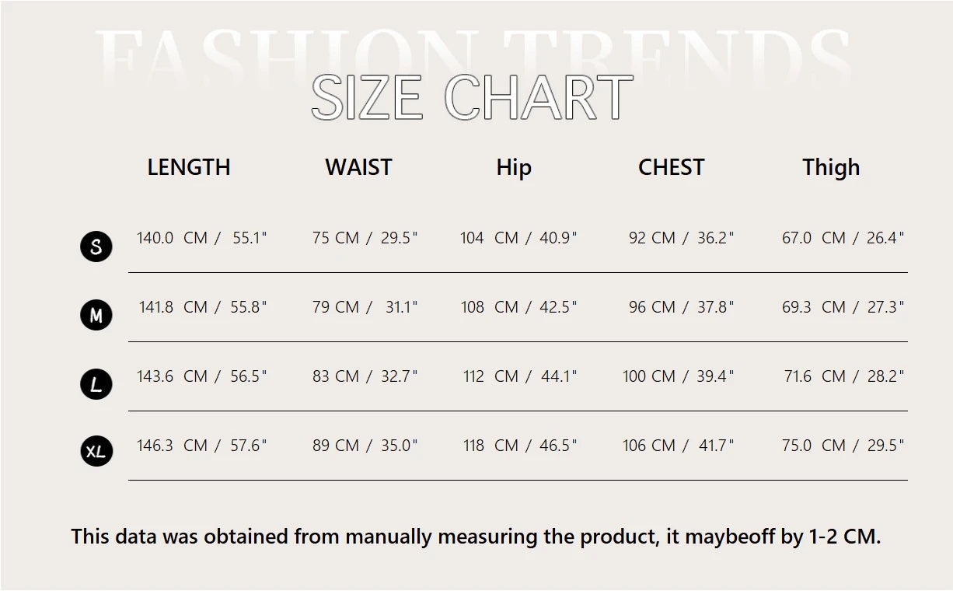Click the L size black circle
Screen dimensions: 953x591
tap(96, 384)
